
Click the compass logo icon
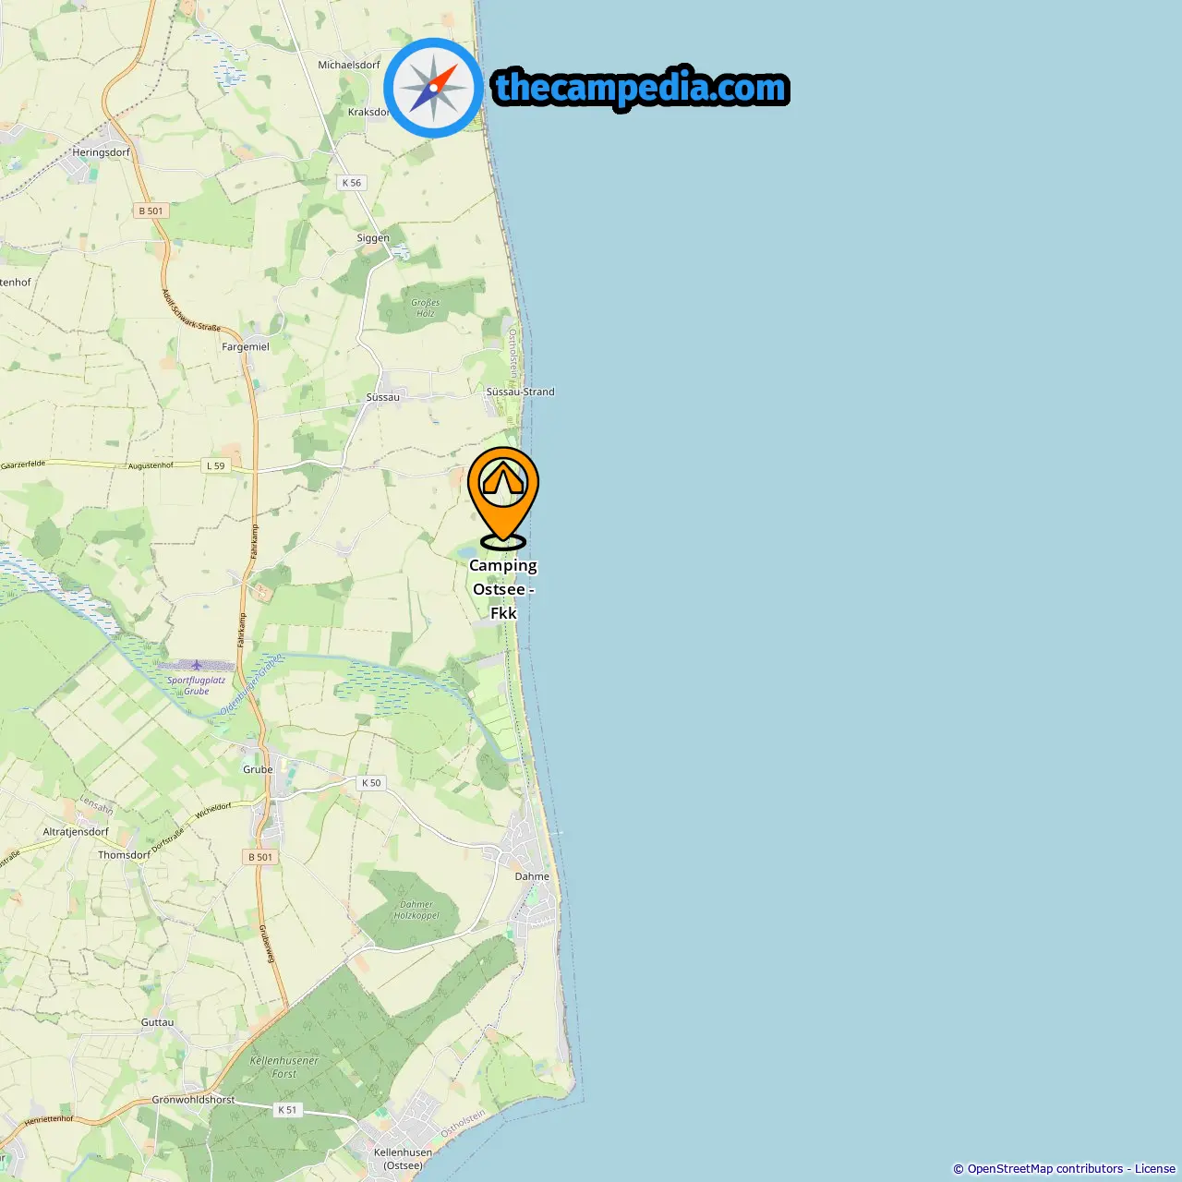[x=433, y=88]
